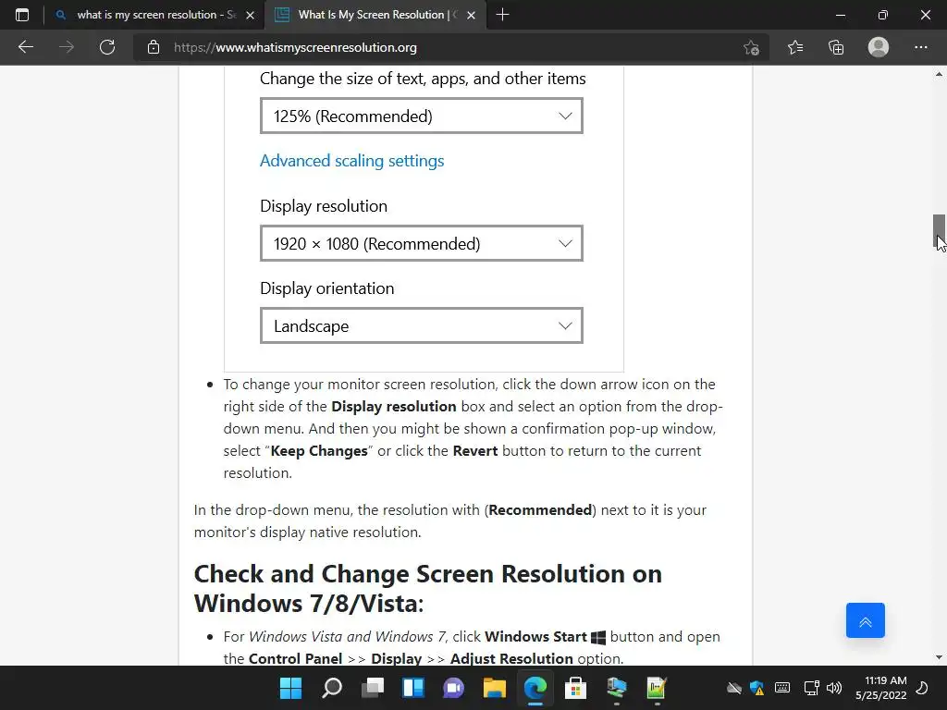
Task: Click the focus assist moon icon
Action: [922, 688]
